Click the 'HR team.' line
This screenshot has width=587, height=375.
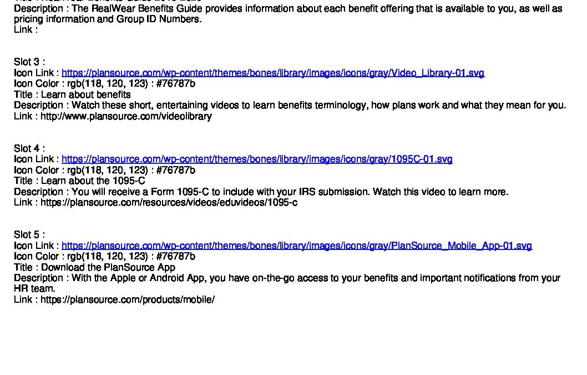click(34, 289)
